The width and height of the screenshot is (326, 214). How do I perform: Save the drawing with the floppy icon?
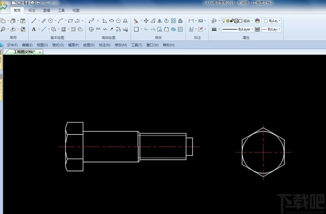(26, 3)
